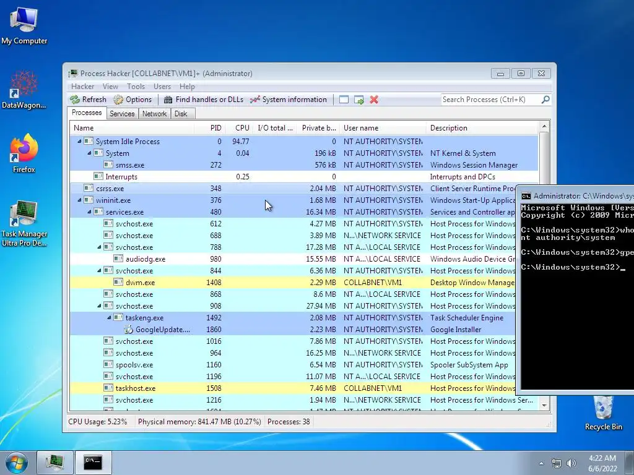This screenshot has height=475, width=634.
Task: Click the Physical memory status entry
Action: coord(199,422)
